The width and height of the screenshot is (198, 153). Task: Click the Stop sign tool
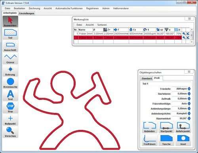point(10,107)
